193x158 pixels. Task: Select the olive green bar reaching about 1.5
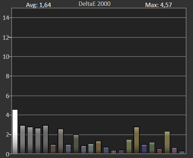tap(129, 147)
